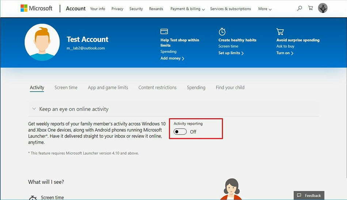
Task: Open the Security menu item
Action: coord(136,9)
